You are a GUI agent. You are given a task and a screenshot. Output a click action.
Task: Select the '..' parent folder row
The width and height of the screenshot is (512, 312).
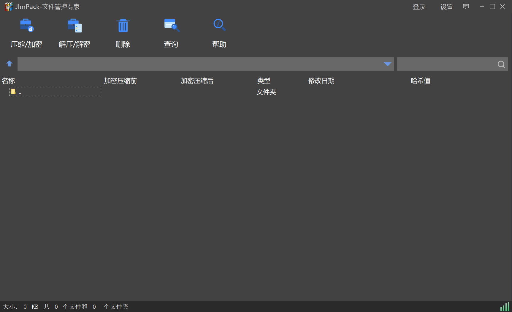coord(56,92)
